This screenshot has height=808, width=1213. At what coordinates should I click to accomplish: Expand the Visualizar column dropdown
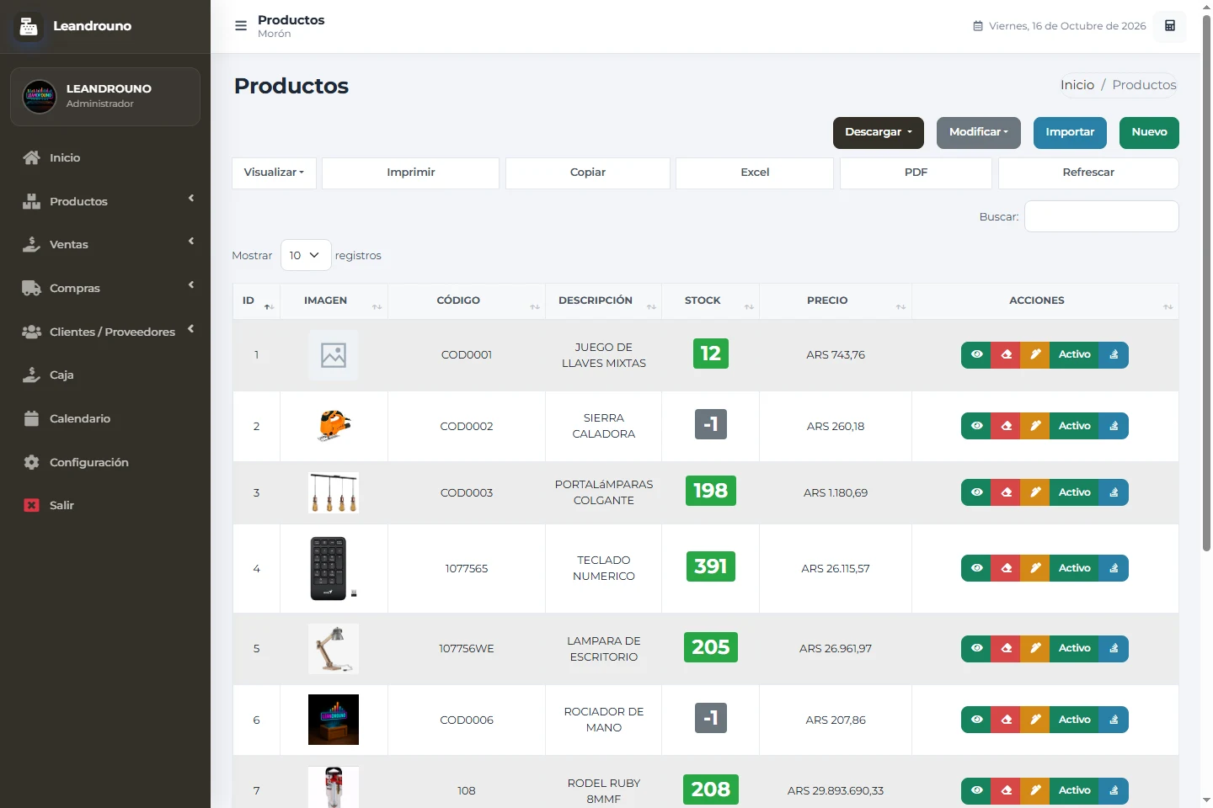pos(274,173)
